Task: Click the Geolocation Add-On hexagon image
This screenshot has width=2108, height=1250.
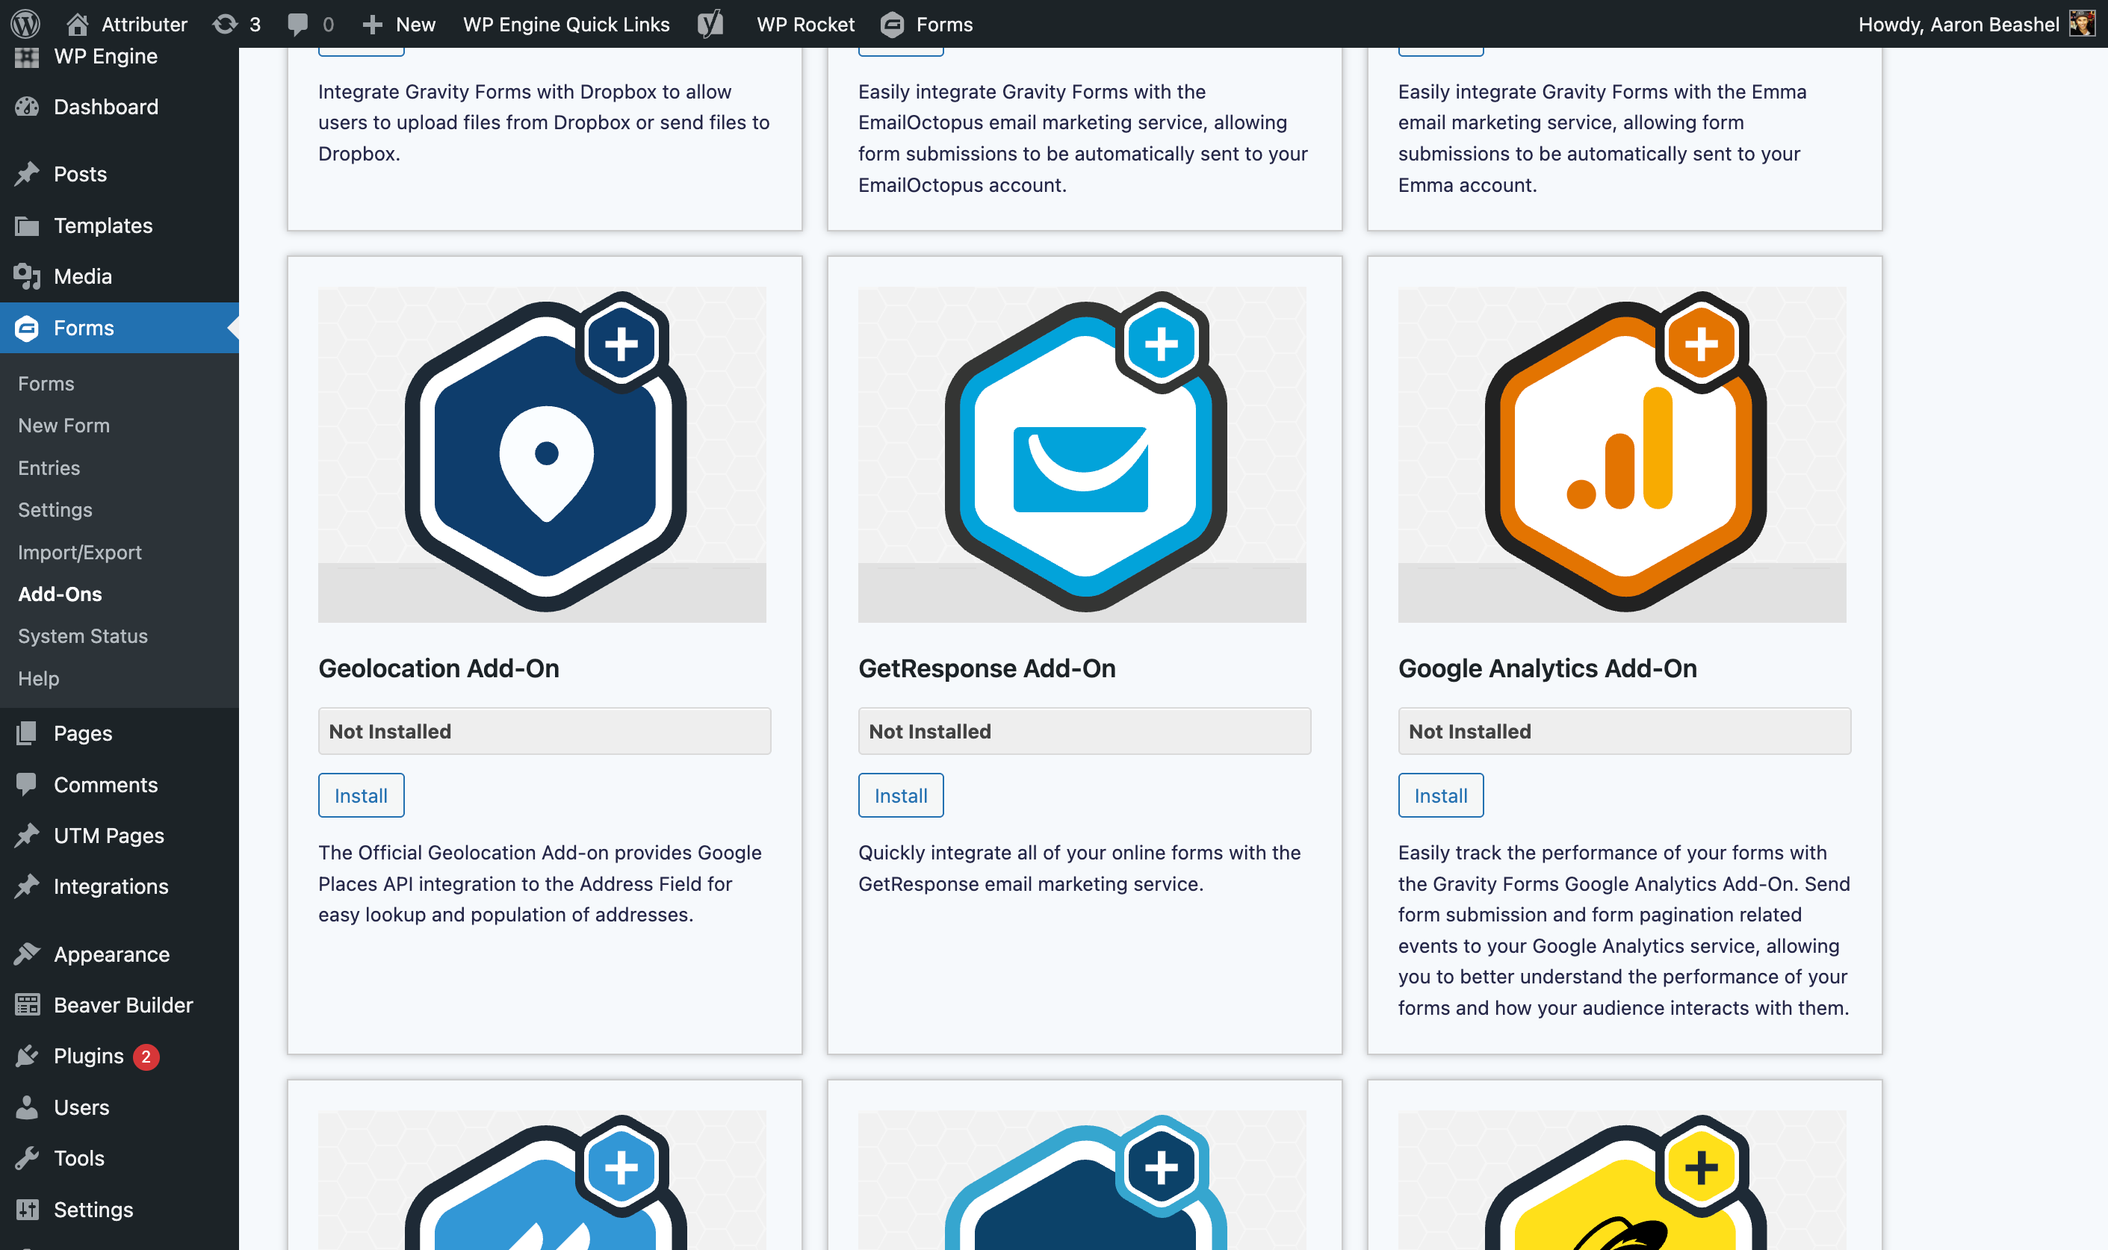Action: coord(542,454)
